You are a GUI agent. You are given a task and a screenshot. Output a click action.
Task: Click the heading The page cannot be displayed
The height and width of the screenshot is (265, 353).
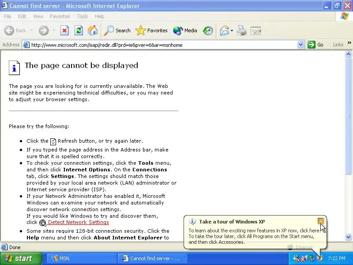click(x=81, y=65)
